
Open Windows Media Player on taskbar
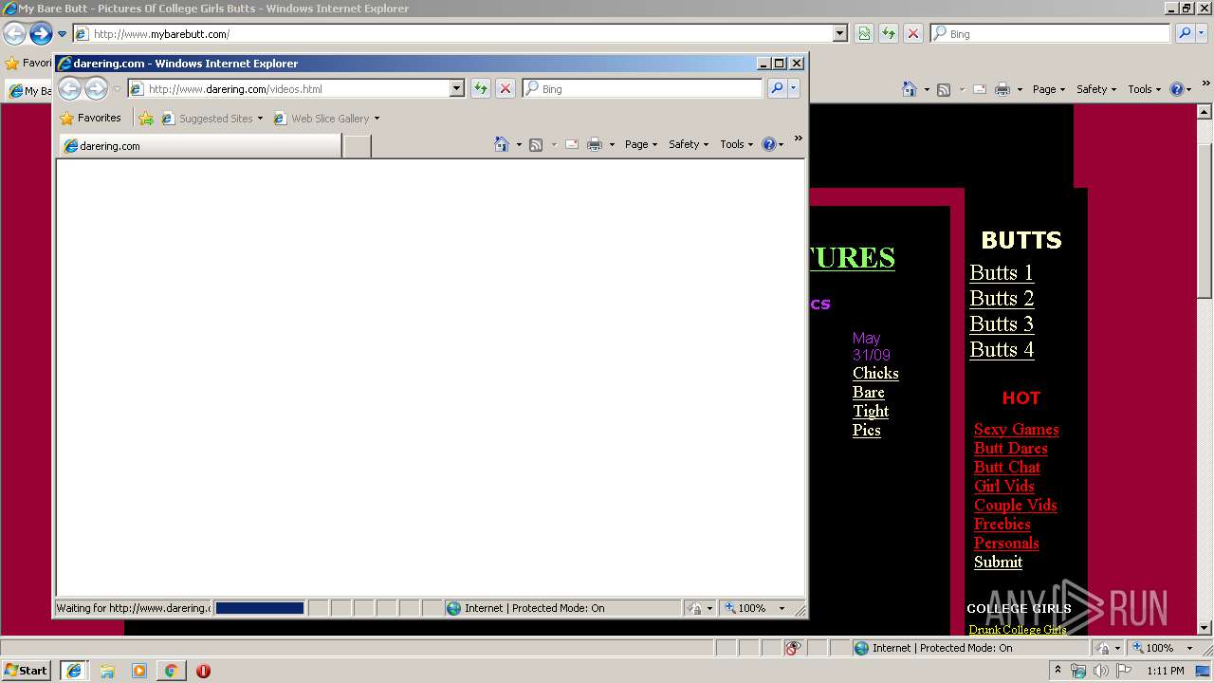coord(139,671)
